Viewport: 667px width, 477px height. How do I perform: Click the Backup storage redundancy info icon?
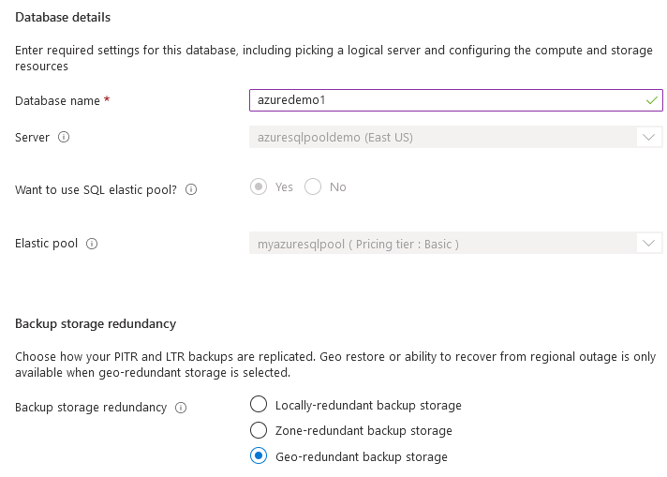coord(181,408)
